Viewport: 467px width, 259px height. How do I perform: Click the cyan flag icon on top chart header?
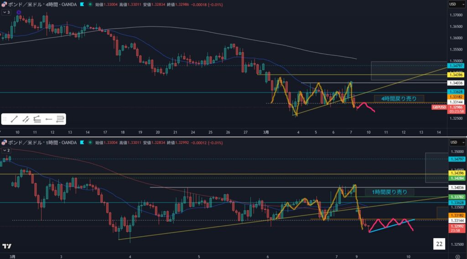[82, 4]
